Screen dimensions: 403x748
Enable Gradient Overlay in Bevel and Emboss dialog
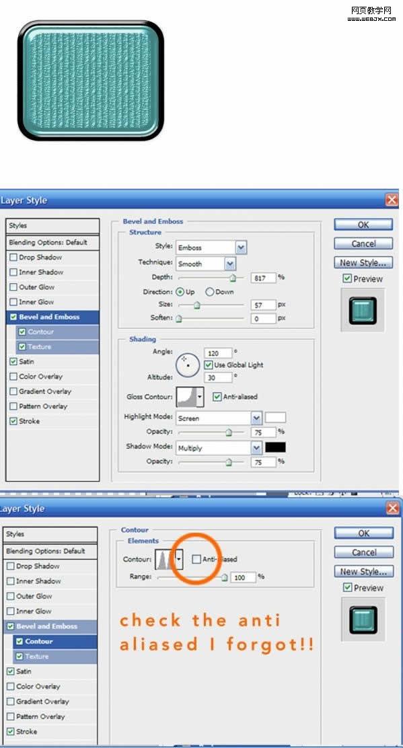point(13,391)
